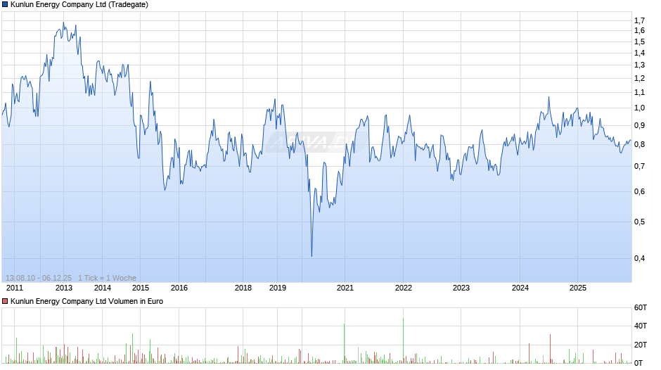Click the tall red volume bar in mid-2024
Image resolution: width=661 pixels, height=370 pixels.
tap(550, 349)
